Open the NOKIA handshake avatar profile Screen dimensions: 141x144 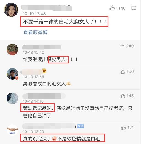point(12,130)
